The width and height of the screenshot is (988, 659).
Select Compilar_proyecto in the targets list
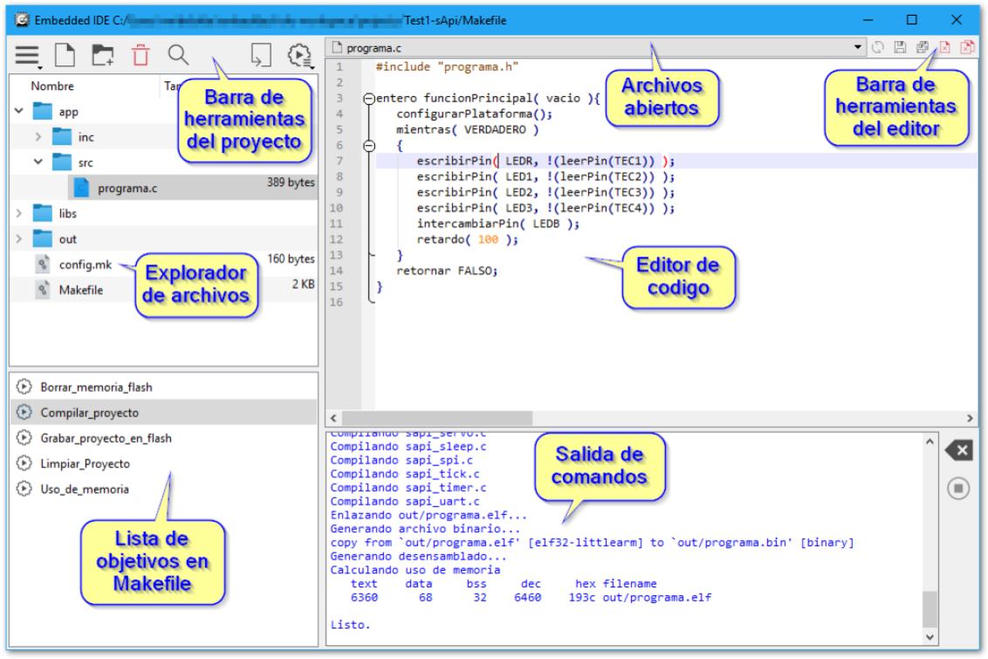163,413
